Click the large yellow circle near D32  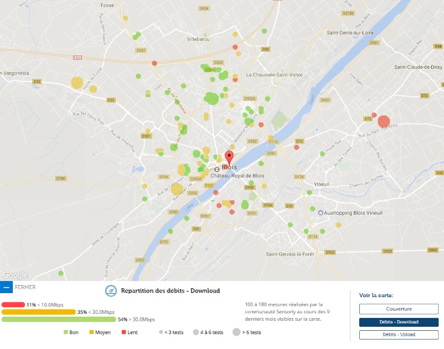77,83
